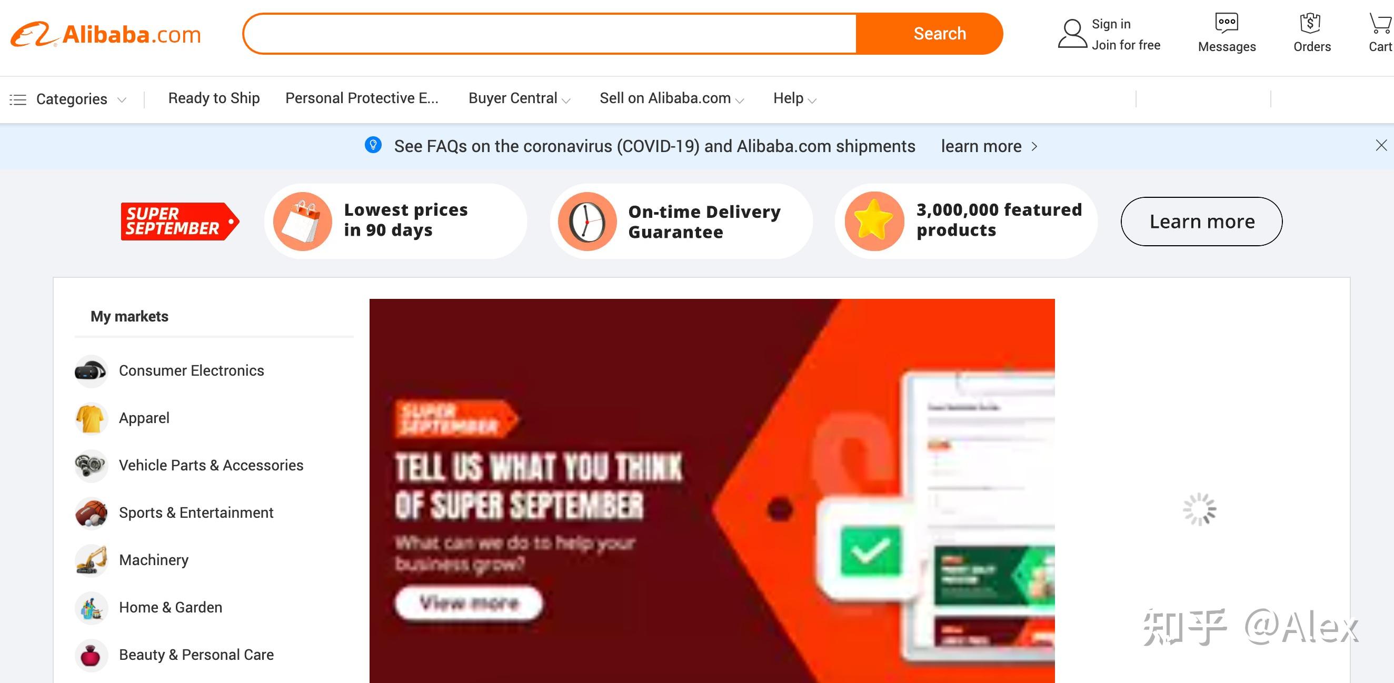The width and height of the screenshot is (1394, 683).
Task: Click the Learn more button
Action: point(1200,220)
